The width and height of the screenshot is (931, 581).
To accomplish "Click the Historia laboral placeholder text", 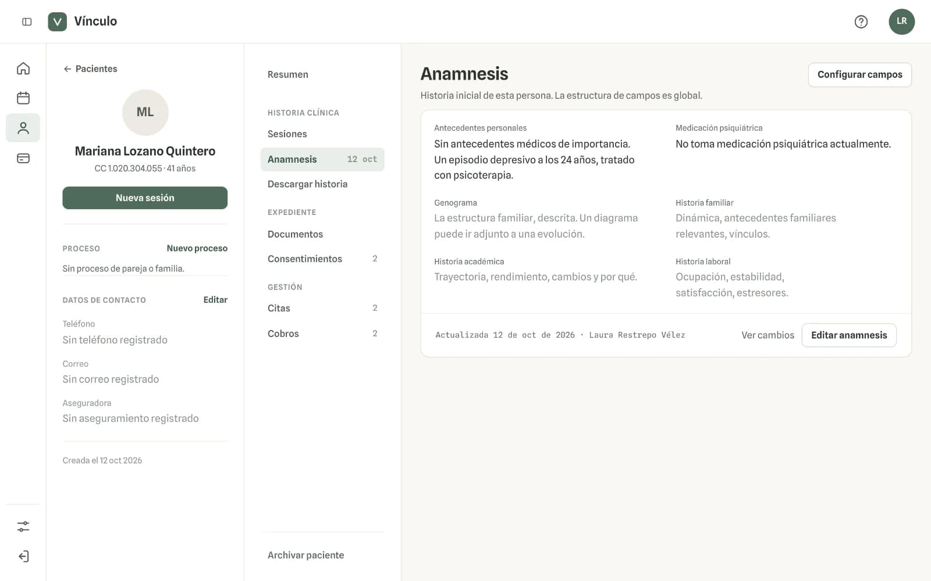I will click(732, 285).
